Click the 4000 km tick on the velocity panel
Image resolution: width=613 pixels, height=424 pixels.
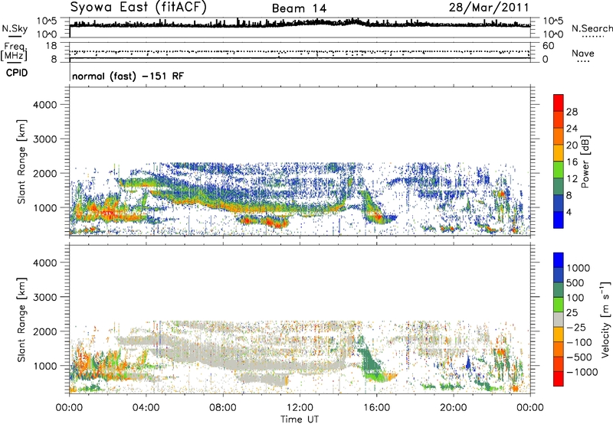pyautogui.click(x=45, y=263)
